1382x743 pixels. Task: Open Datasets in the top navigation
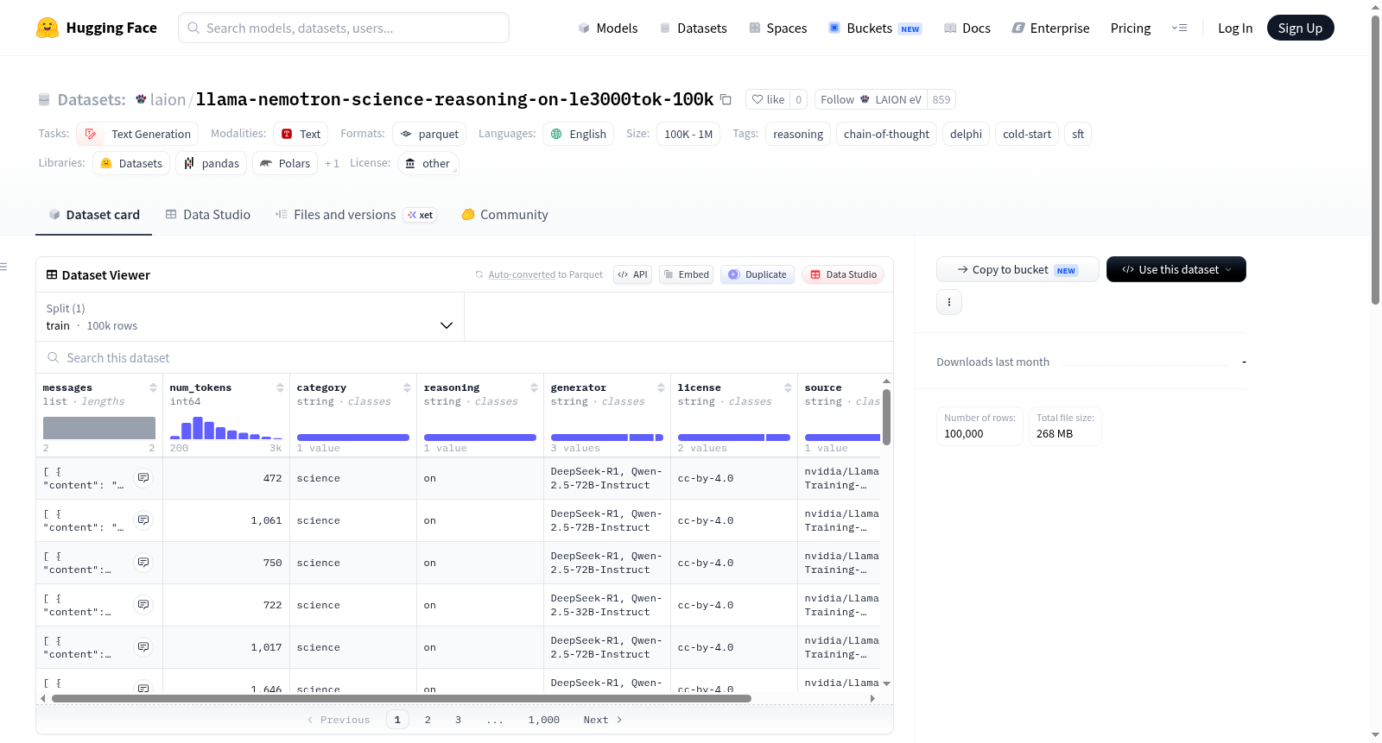693,28
